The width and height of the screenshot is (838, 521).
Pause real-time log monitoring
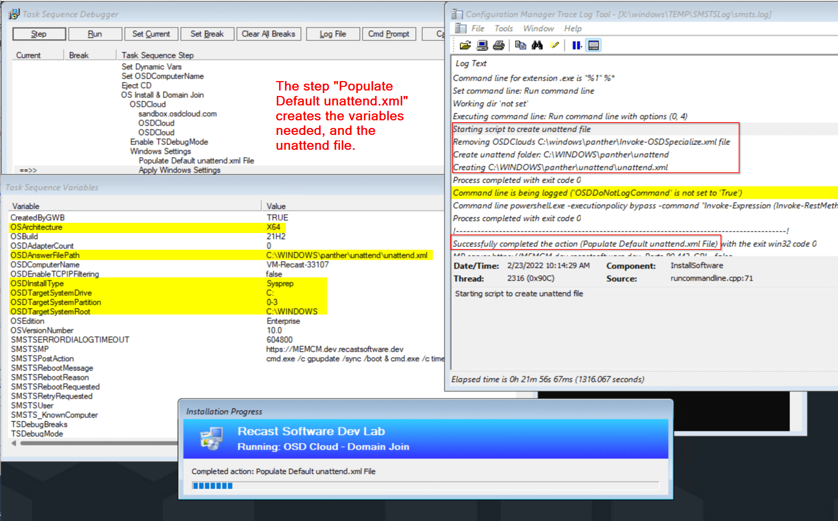576,45
